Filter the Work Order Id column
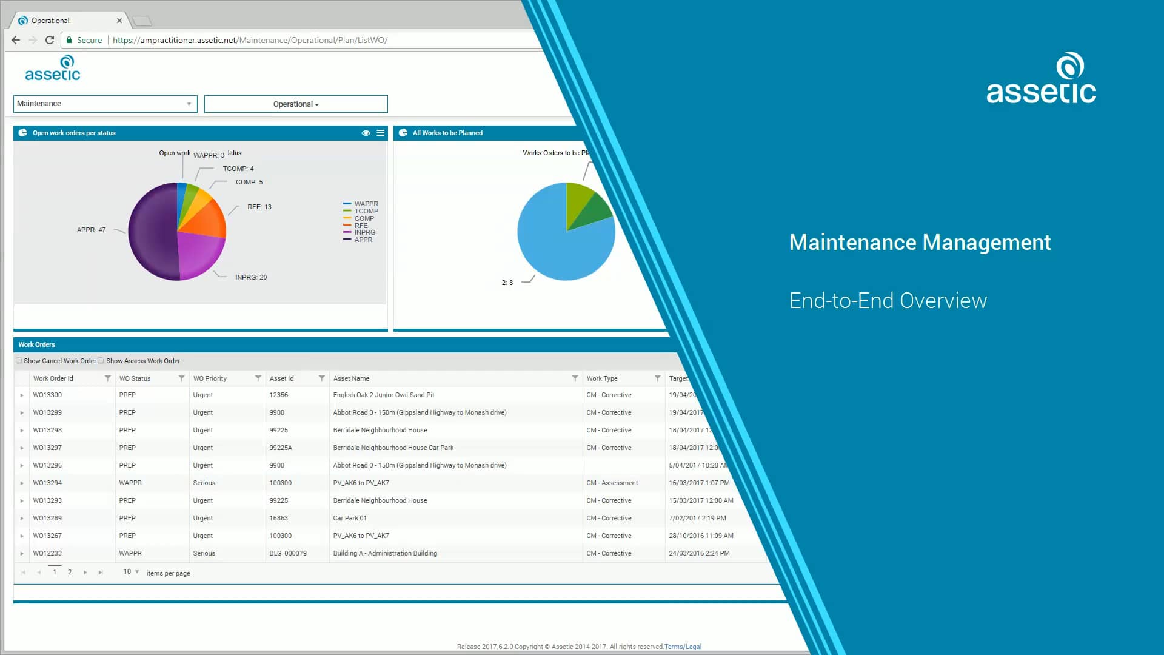 point(108,378)
